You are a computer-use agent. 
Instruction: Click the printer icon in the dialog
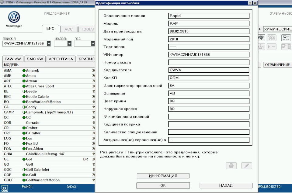[231, 166]
